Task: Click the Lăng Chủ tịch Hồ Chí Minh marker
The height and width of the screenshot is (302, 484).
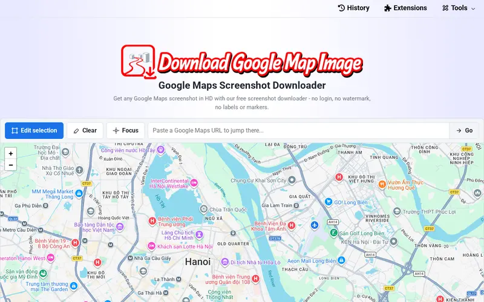Action: [200, 235]
